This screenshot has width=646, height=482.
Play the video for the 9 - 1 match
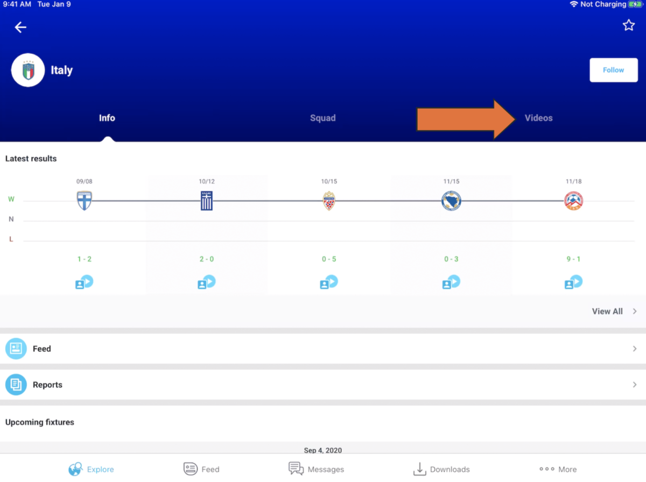573,281
